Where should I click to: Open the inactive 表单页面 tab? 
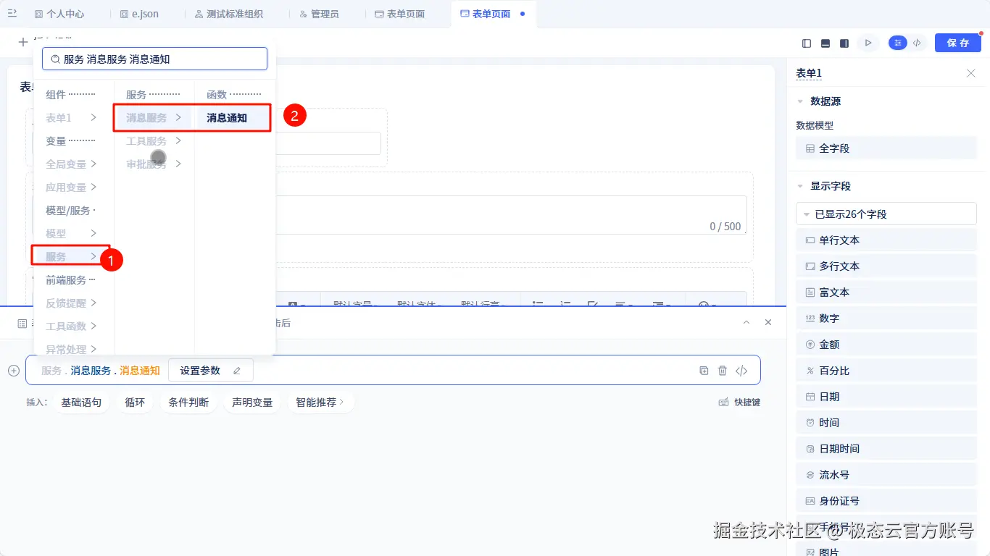coord(400,14)
